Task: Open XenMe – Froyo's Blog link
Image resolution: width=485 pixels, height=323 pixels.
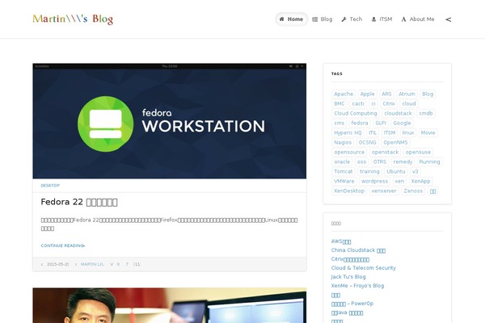Action: pyautogui.click(x=357, y=286)
